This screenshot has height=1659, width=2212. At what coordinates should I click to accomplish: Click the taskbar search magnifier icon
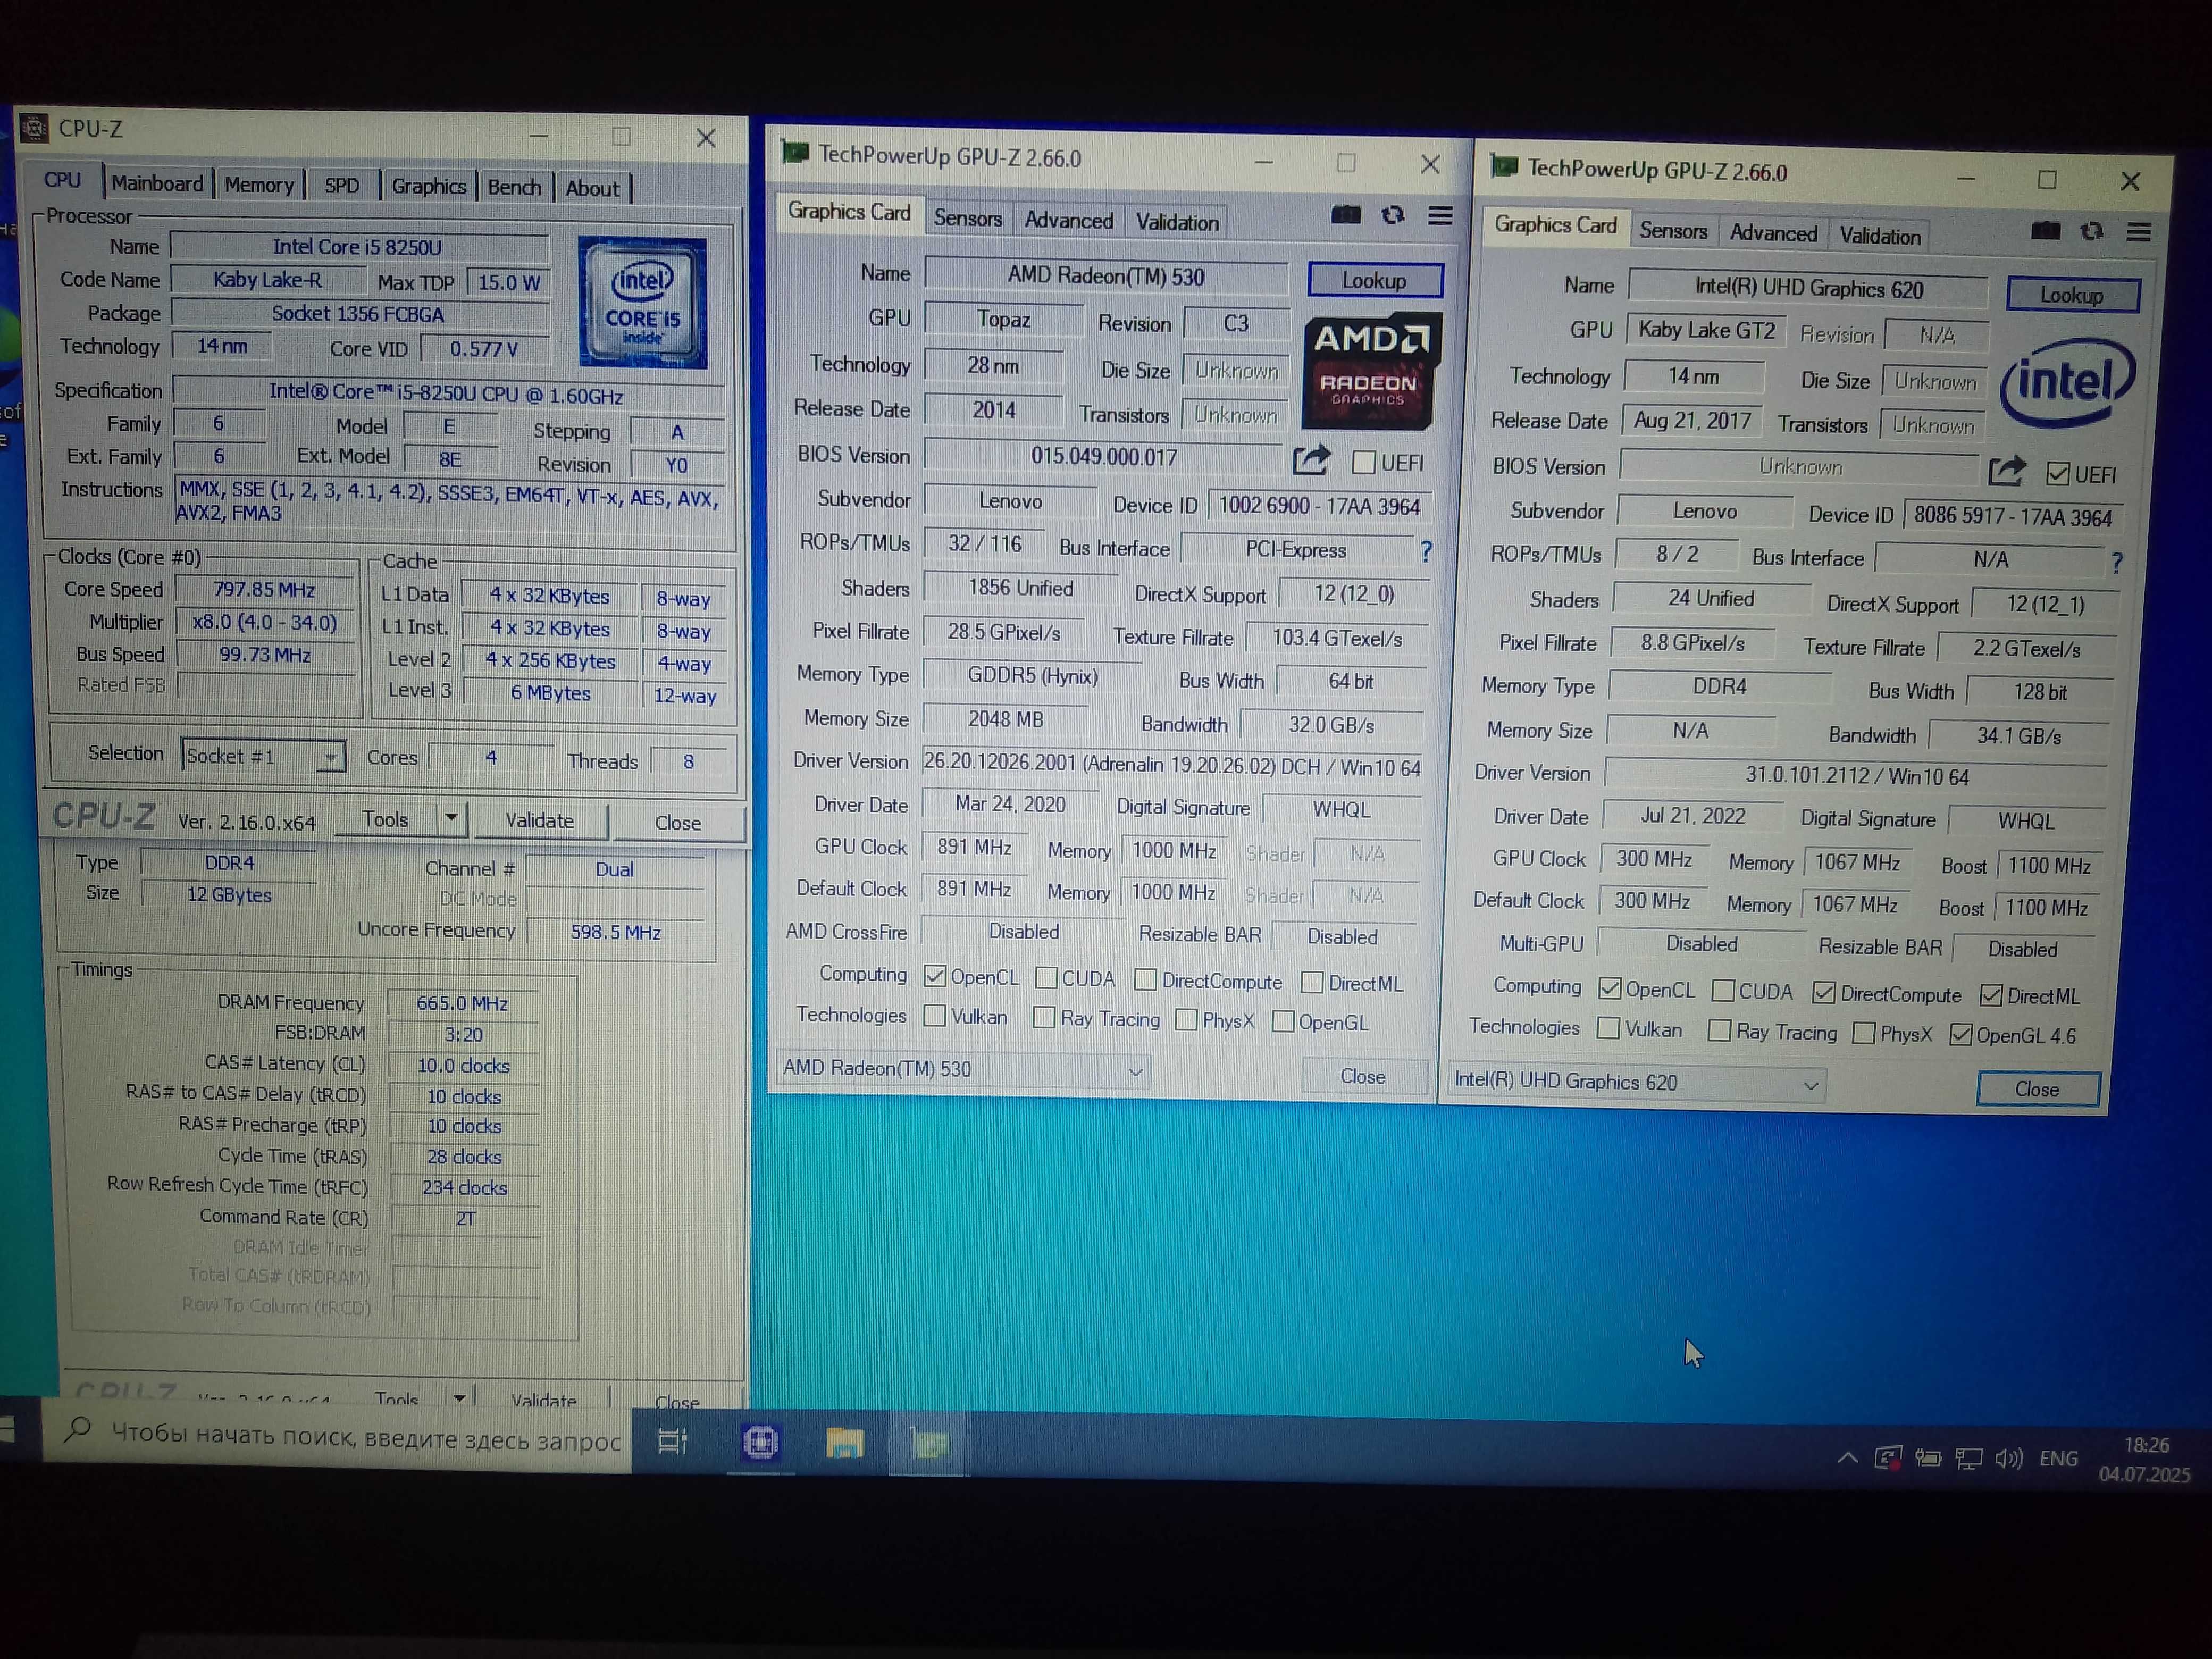click(78, 1430)
